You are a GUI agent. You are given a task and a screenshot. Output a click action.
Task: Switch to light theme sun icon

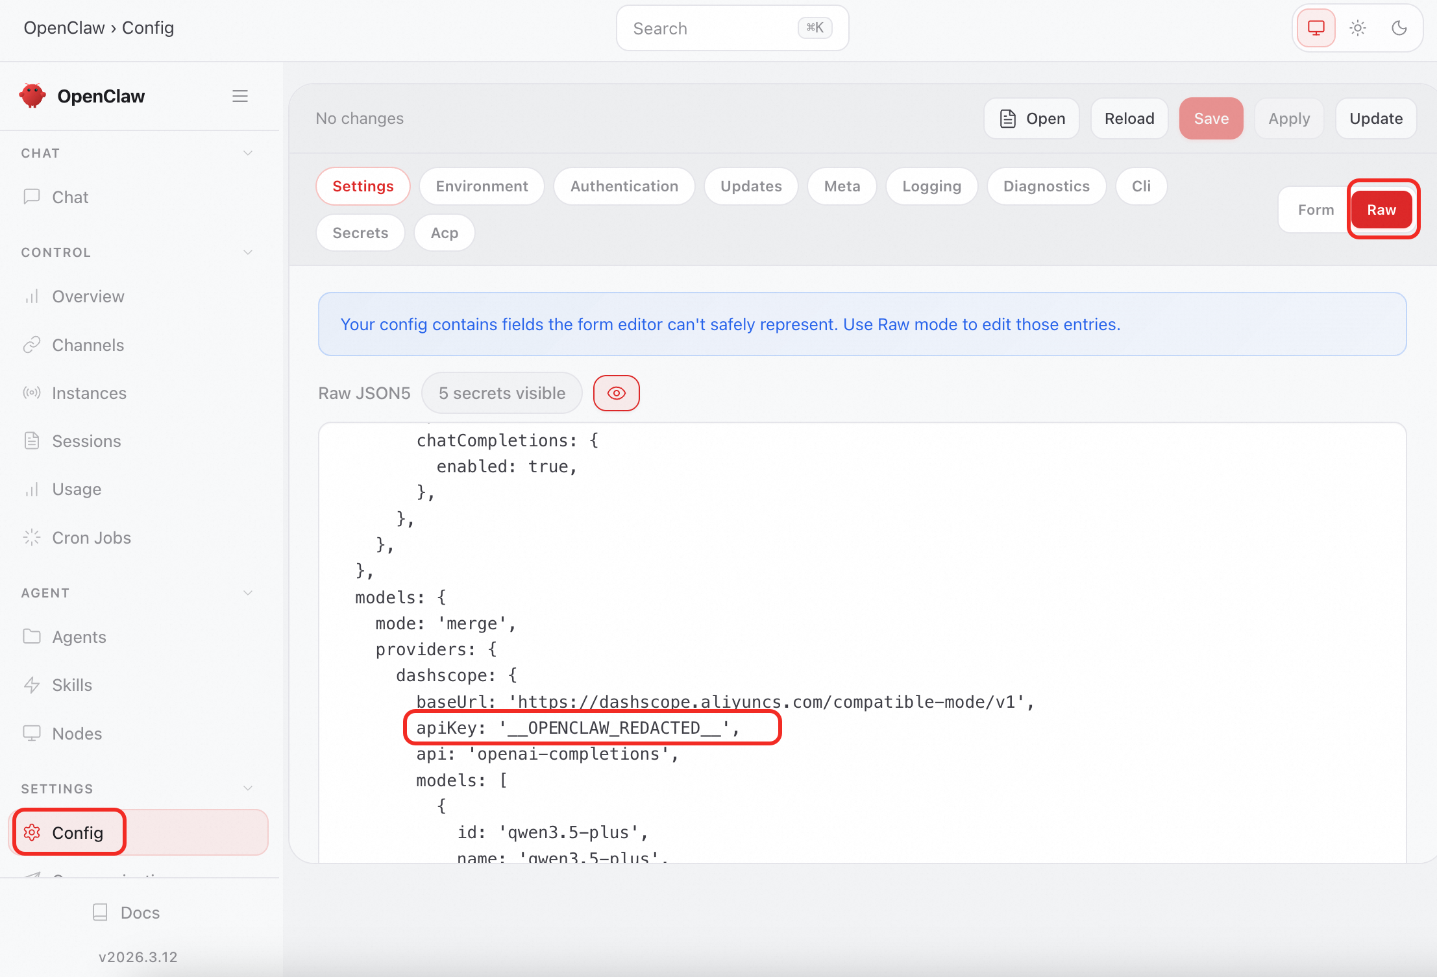tap(1357, 28)
